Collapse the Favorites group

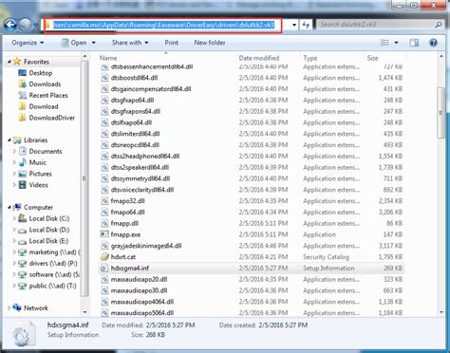pyautogui.click(x=9, y=62)
